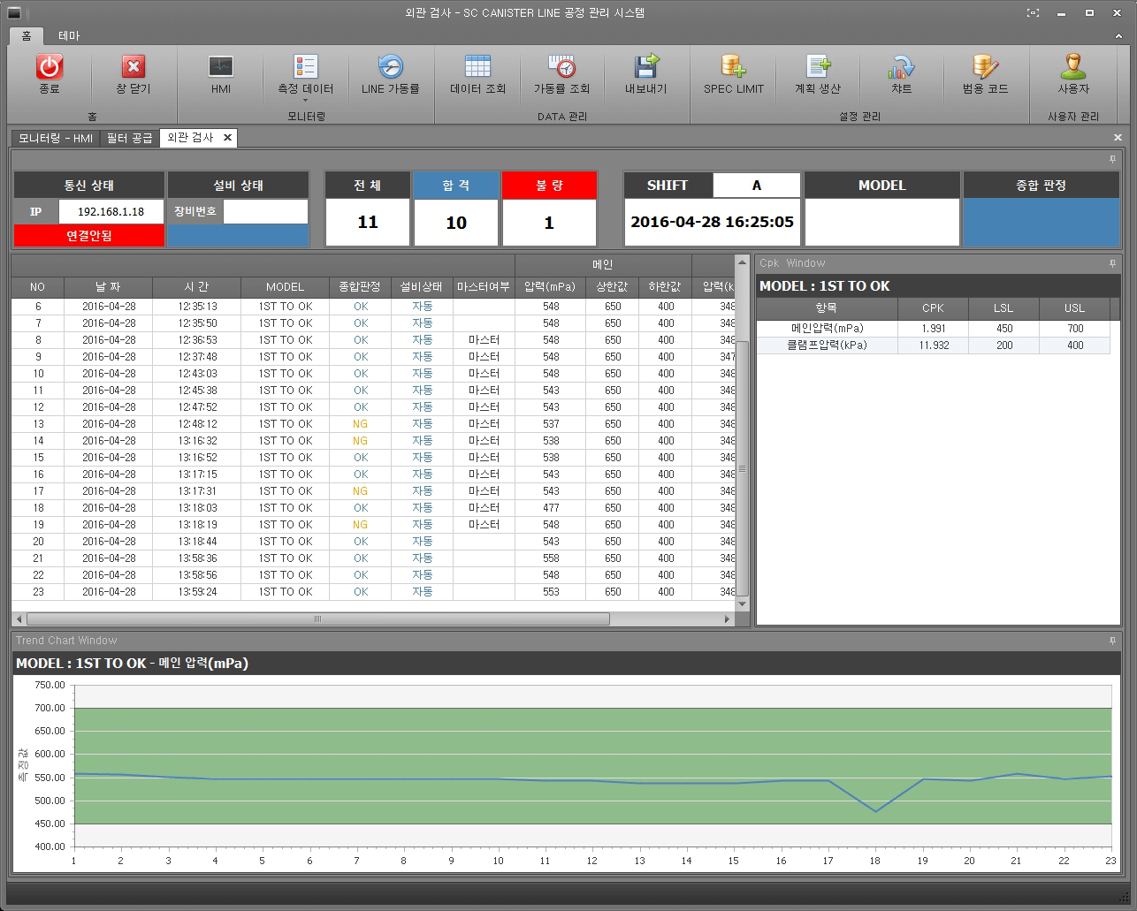Screen dimensions: 1137x911
Task: Collapse the ribbon with the top-right chevron
Action: coord(1118,36)
